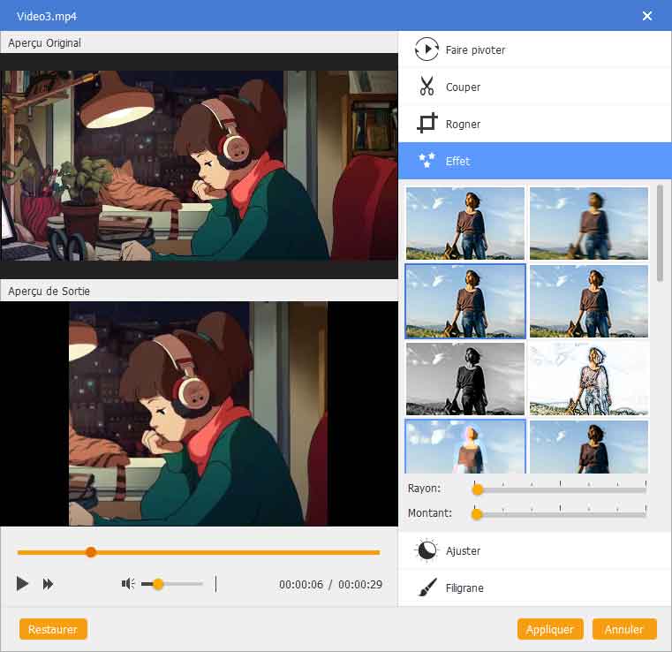Click the Restaurer button
672x652 pixels.
pos(53,630)
